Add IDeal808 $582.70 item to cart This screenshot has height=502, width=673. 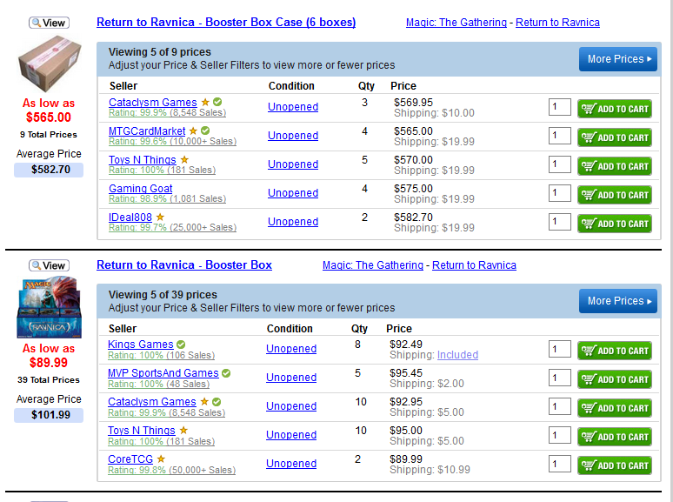(615, 224)
